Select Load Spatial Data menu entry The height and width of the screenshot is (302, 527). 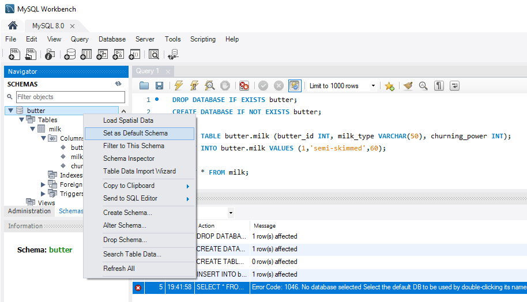tap(140, 120)
